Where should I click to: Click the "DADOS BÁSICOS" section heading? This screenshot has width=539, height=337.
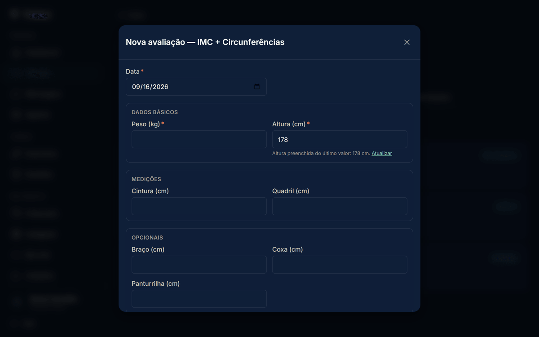click(155, 112)
